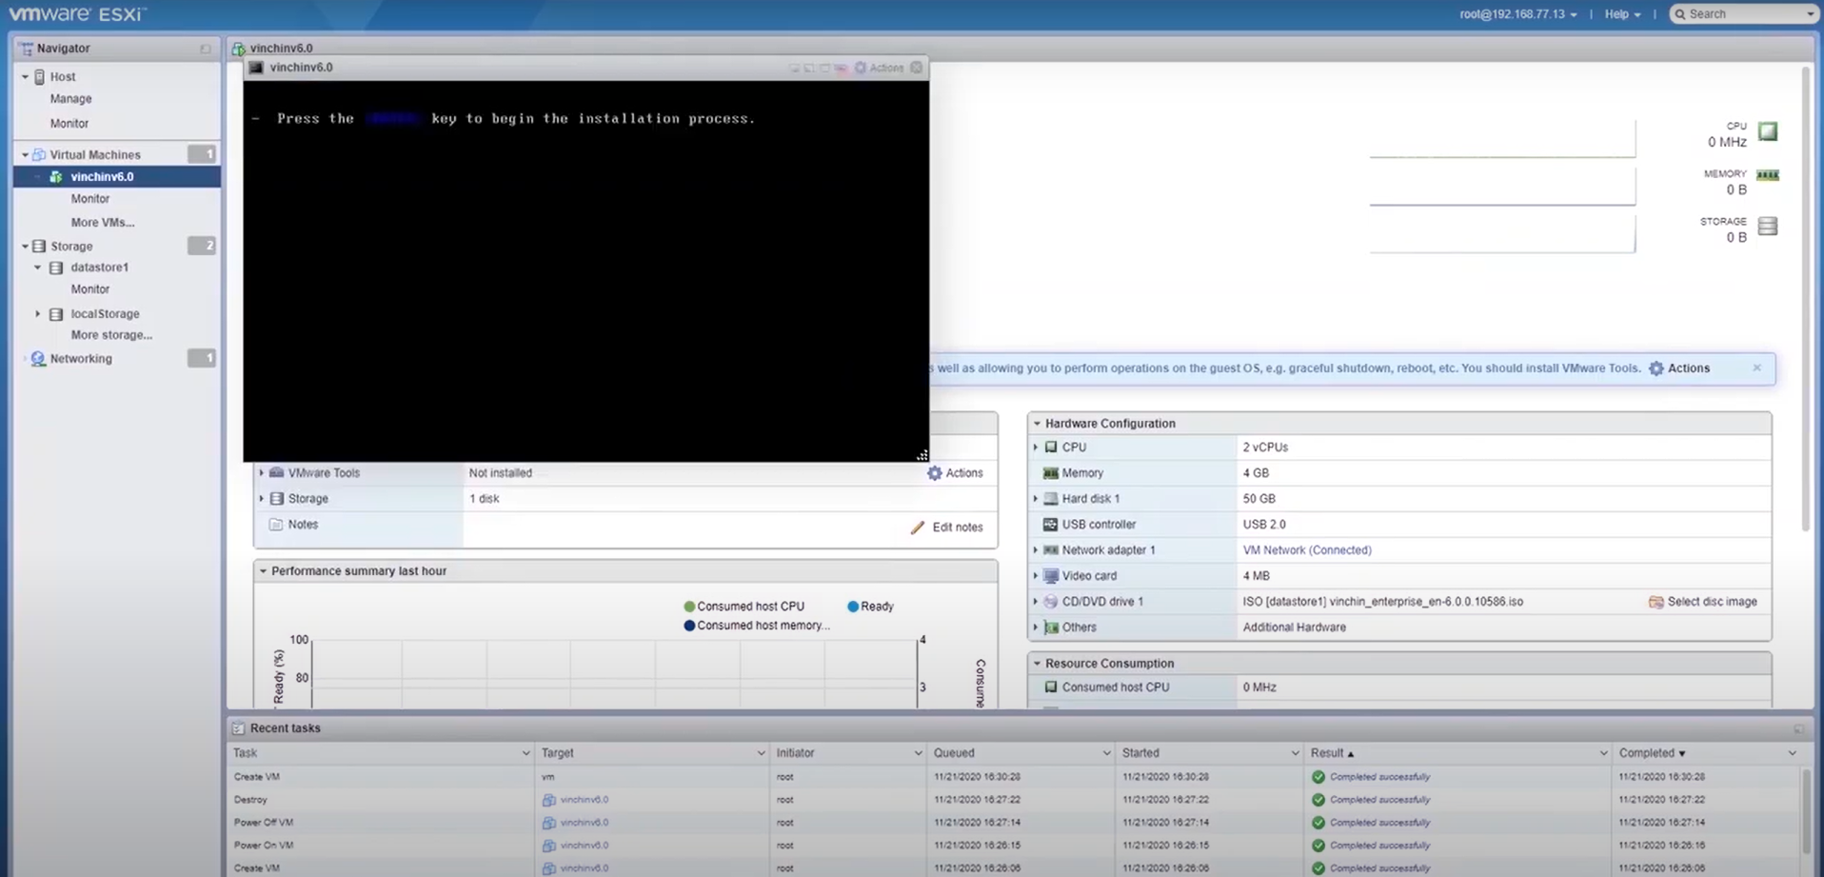
Task: Open Monitor under datastore1
Action: coord(89,289)
